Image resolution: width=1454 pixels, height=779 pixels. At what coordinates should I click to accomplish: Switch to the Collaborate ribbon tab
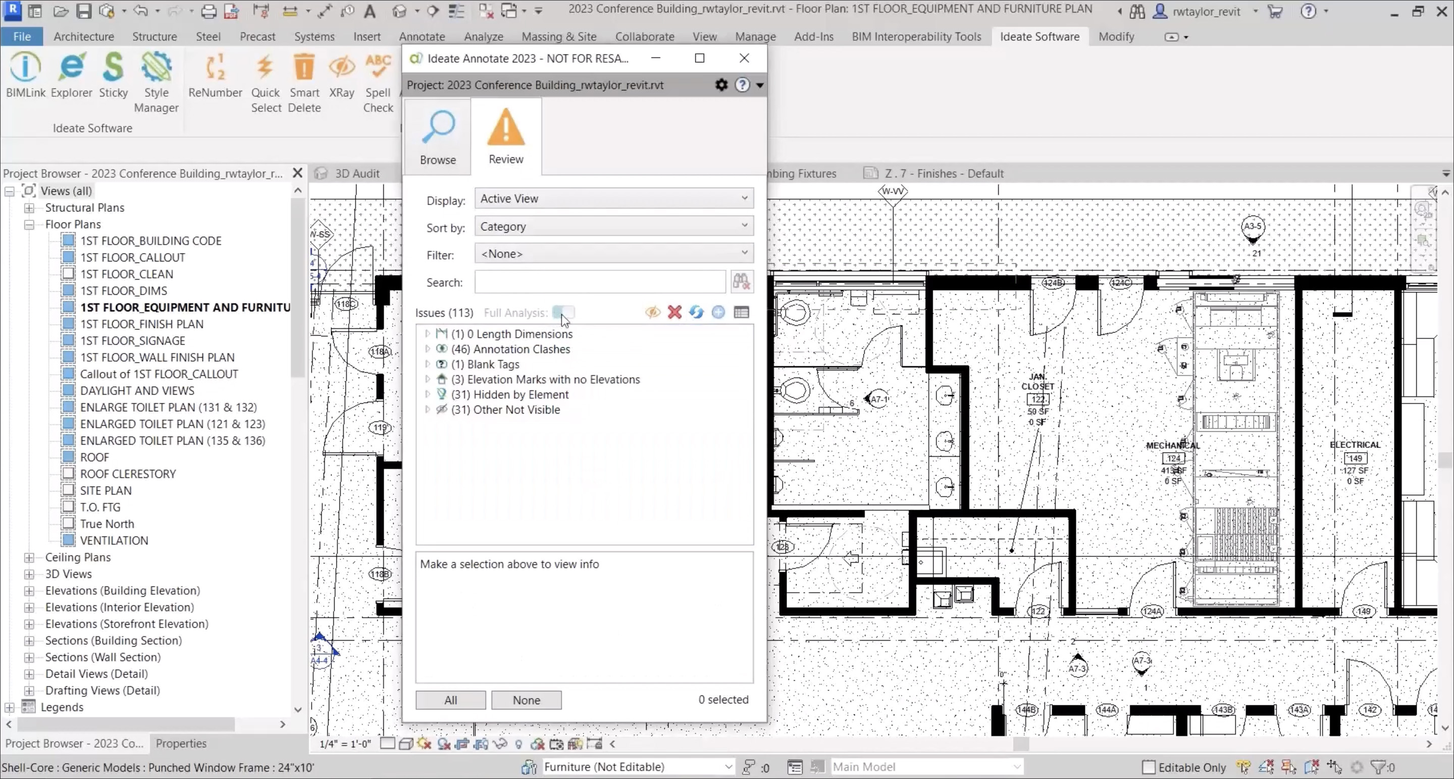(645, 36)
